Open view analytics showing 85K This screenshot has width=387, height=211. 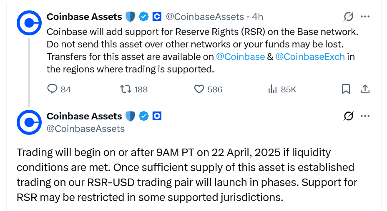(273, 89)
